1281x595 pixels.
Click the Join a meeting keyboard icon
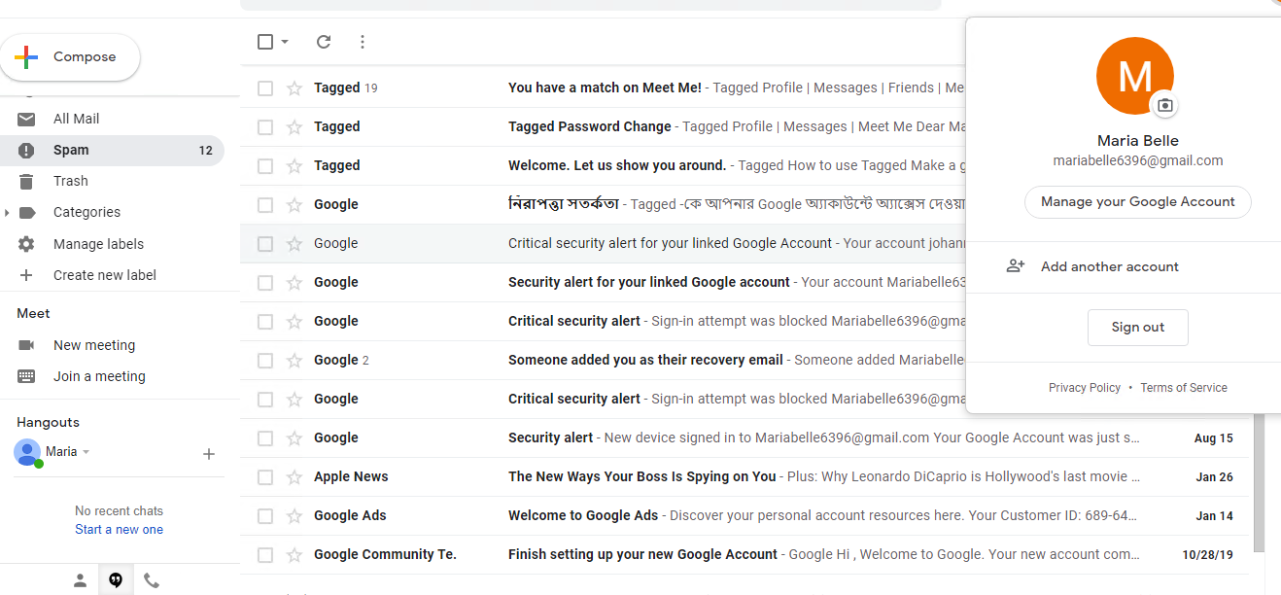click(26, 376)
